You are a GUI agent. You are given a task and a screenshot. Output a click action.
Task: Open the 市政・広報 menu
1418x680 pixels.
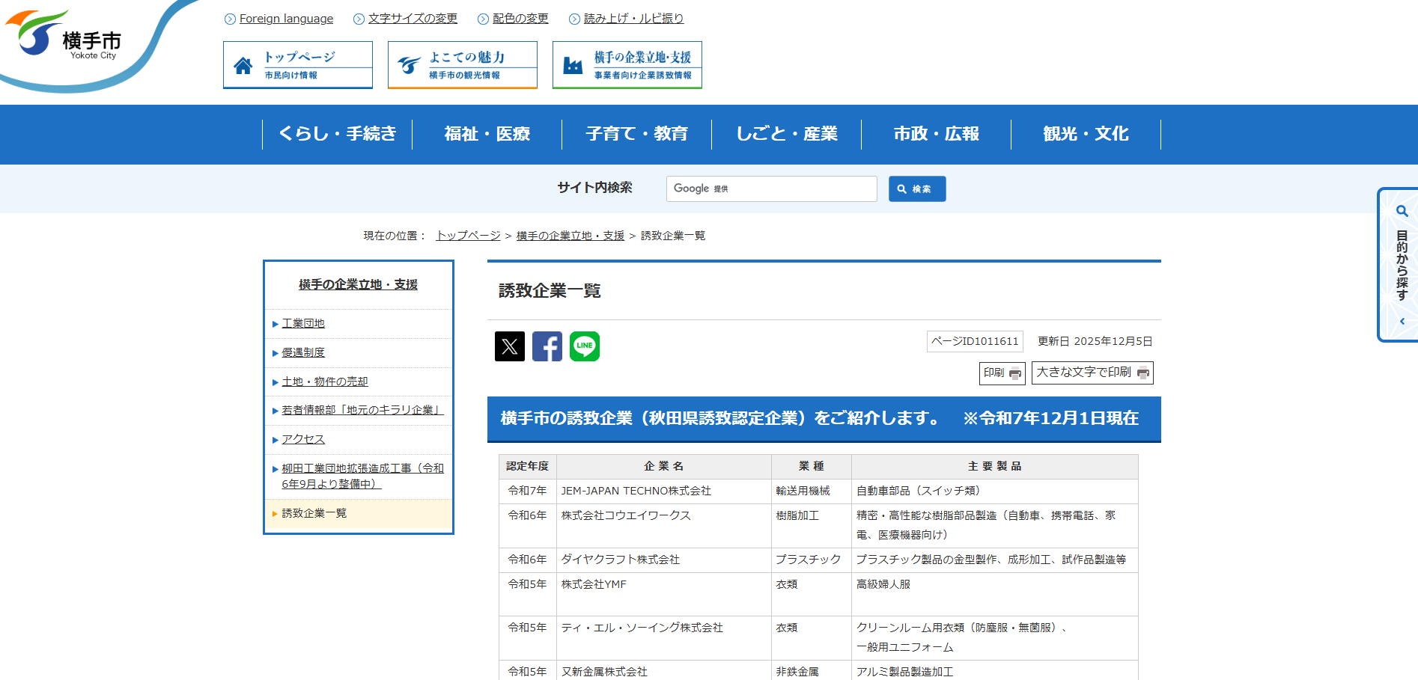pos(937,134)
